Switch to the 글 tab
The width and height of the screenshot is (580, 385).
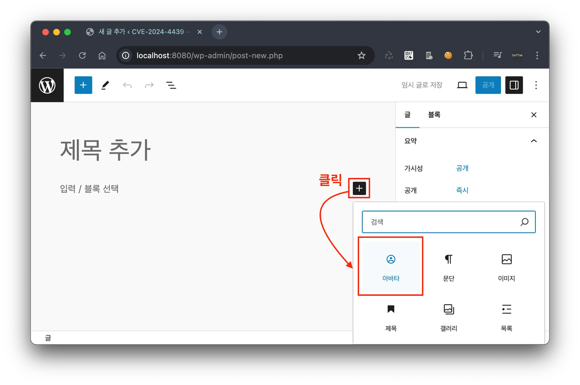[x=407, y=115]
